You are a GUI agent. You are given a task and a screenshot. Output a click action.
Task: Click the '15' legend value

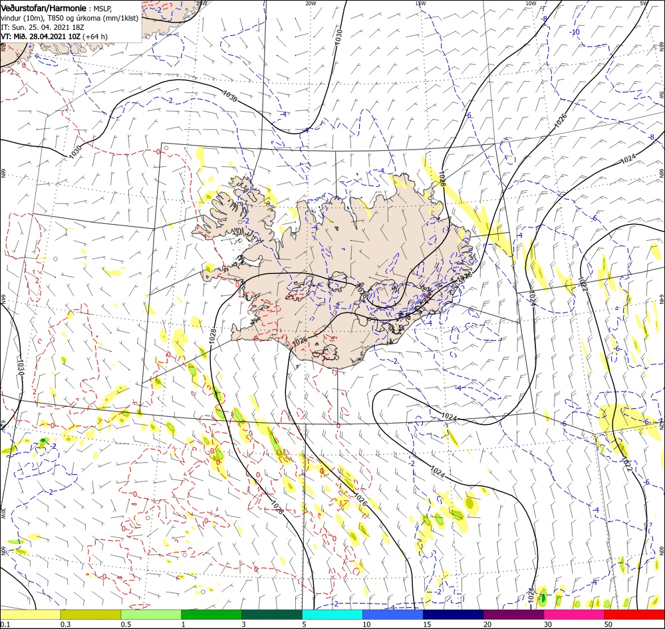427,624
